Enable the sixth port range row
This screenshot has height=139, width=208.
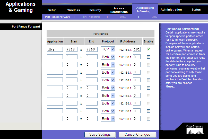(x=149, y=88)
